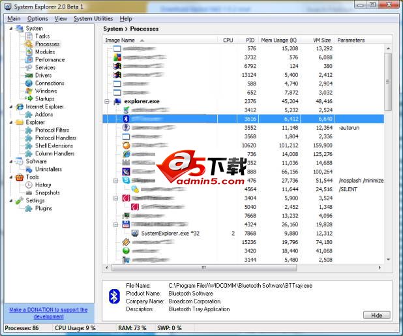This screenshot has height=336, width=403.
Task: Select the Windows flag icon
Action: pos(29,91)
